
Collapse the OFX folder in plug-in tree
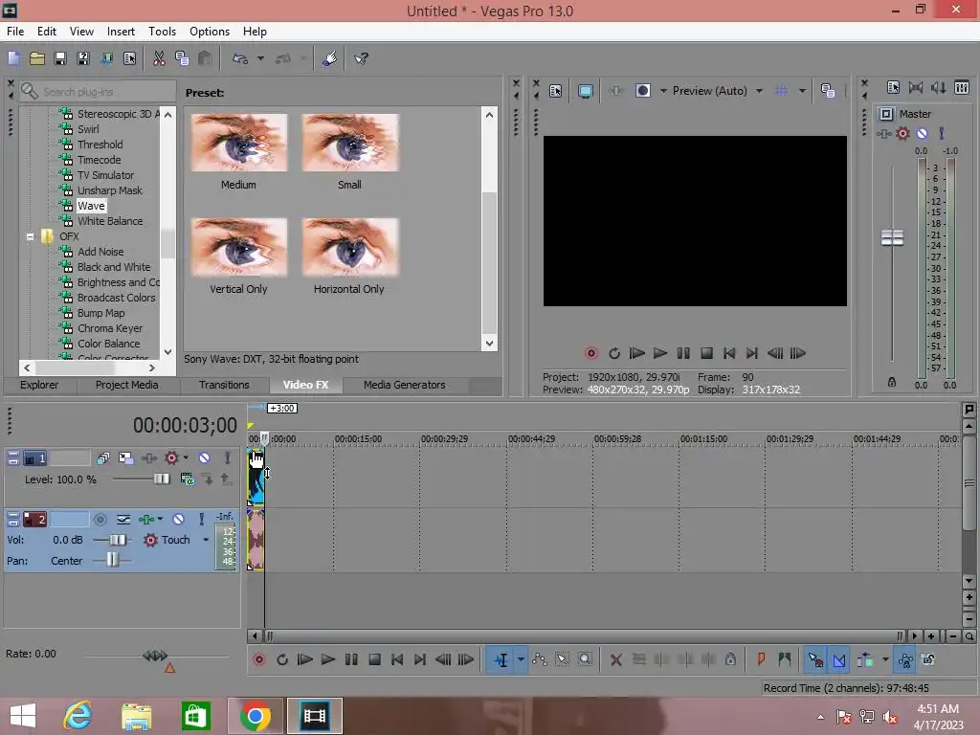pos(30,237)
